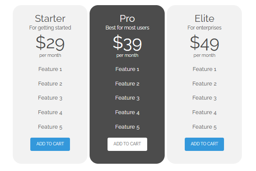Select the $39 Pro price
This screenshot has width=256, height=171.
coord(127,43)
